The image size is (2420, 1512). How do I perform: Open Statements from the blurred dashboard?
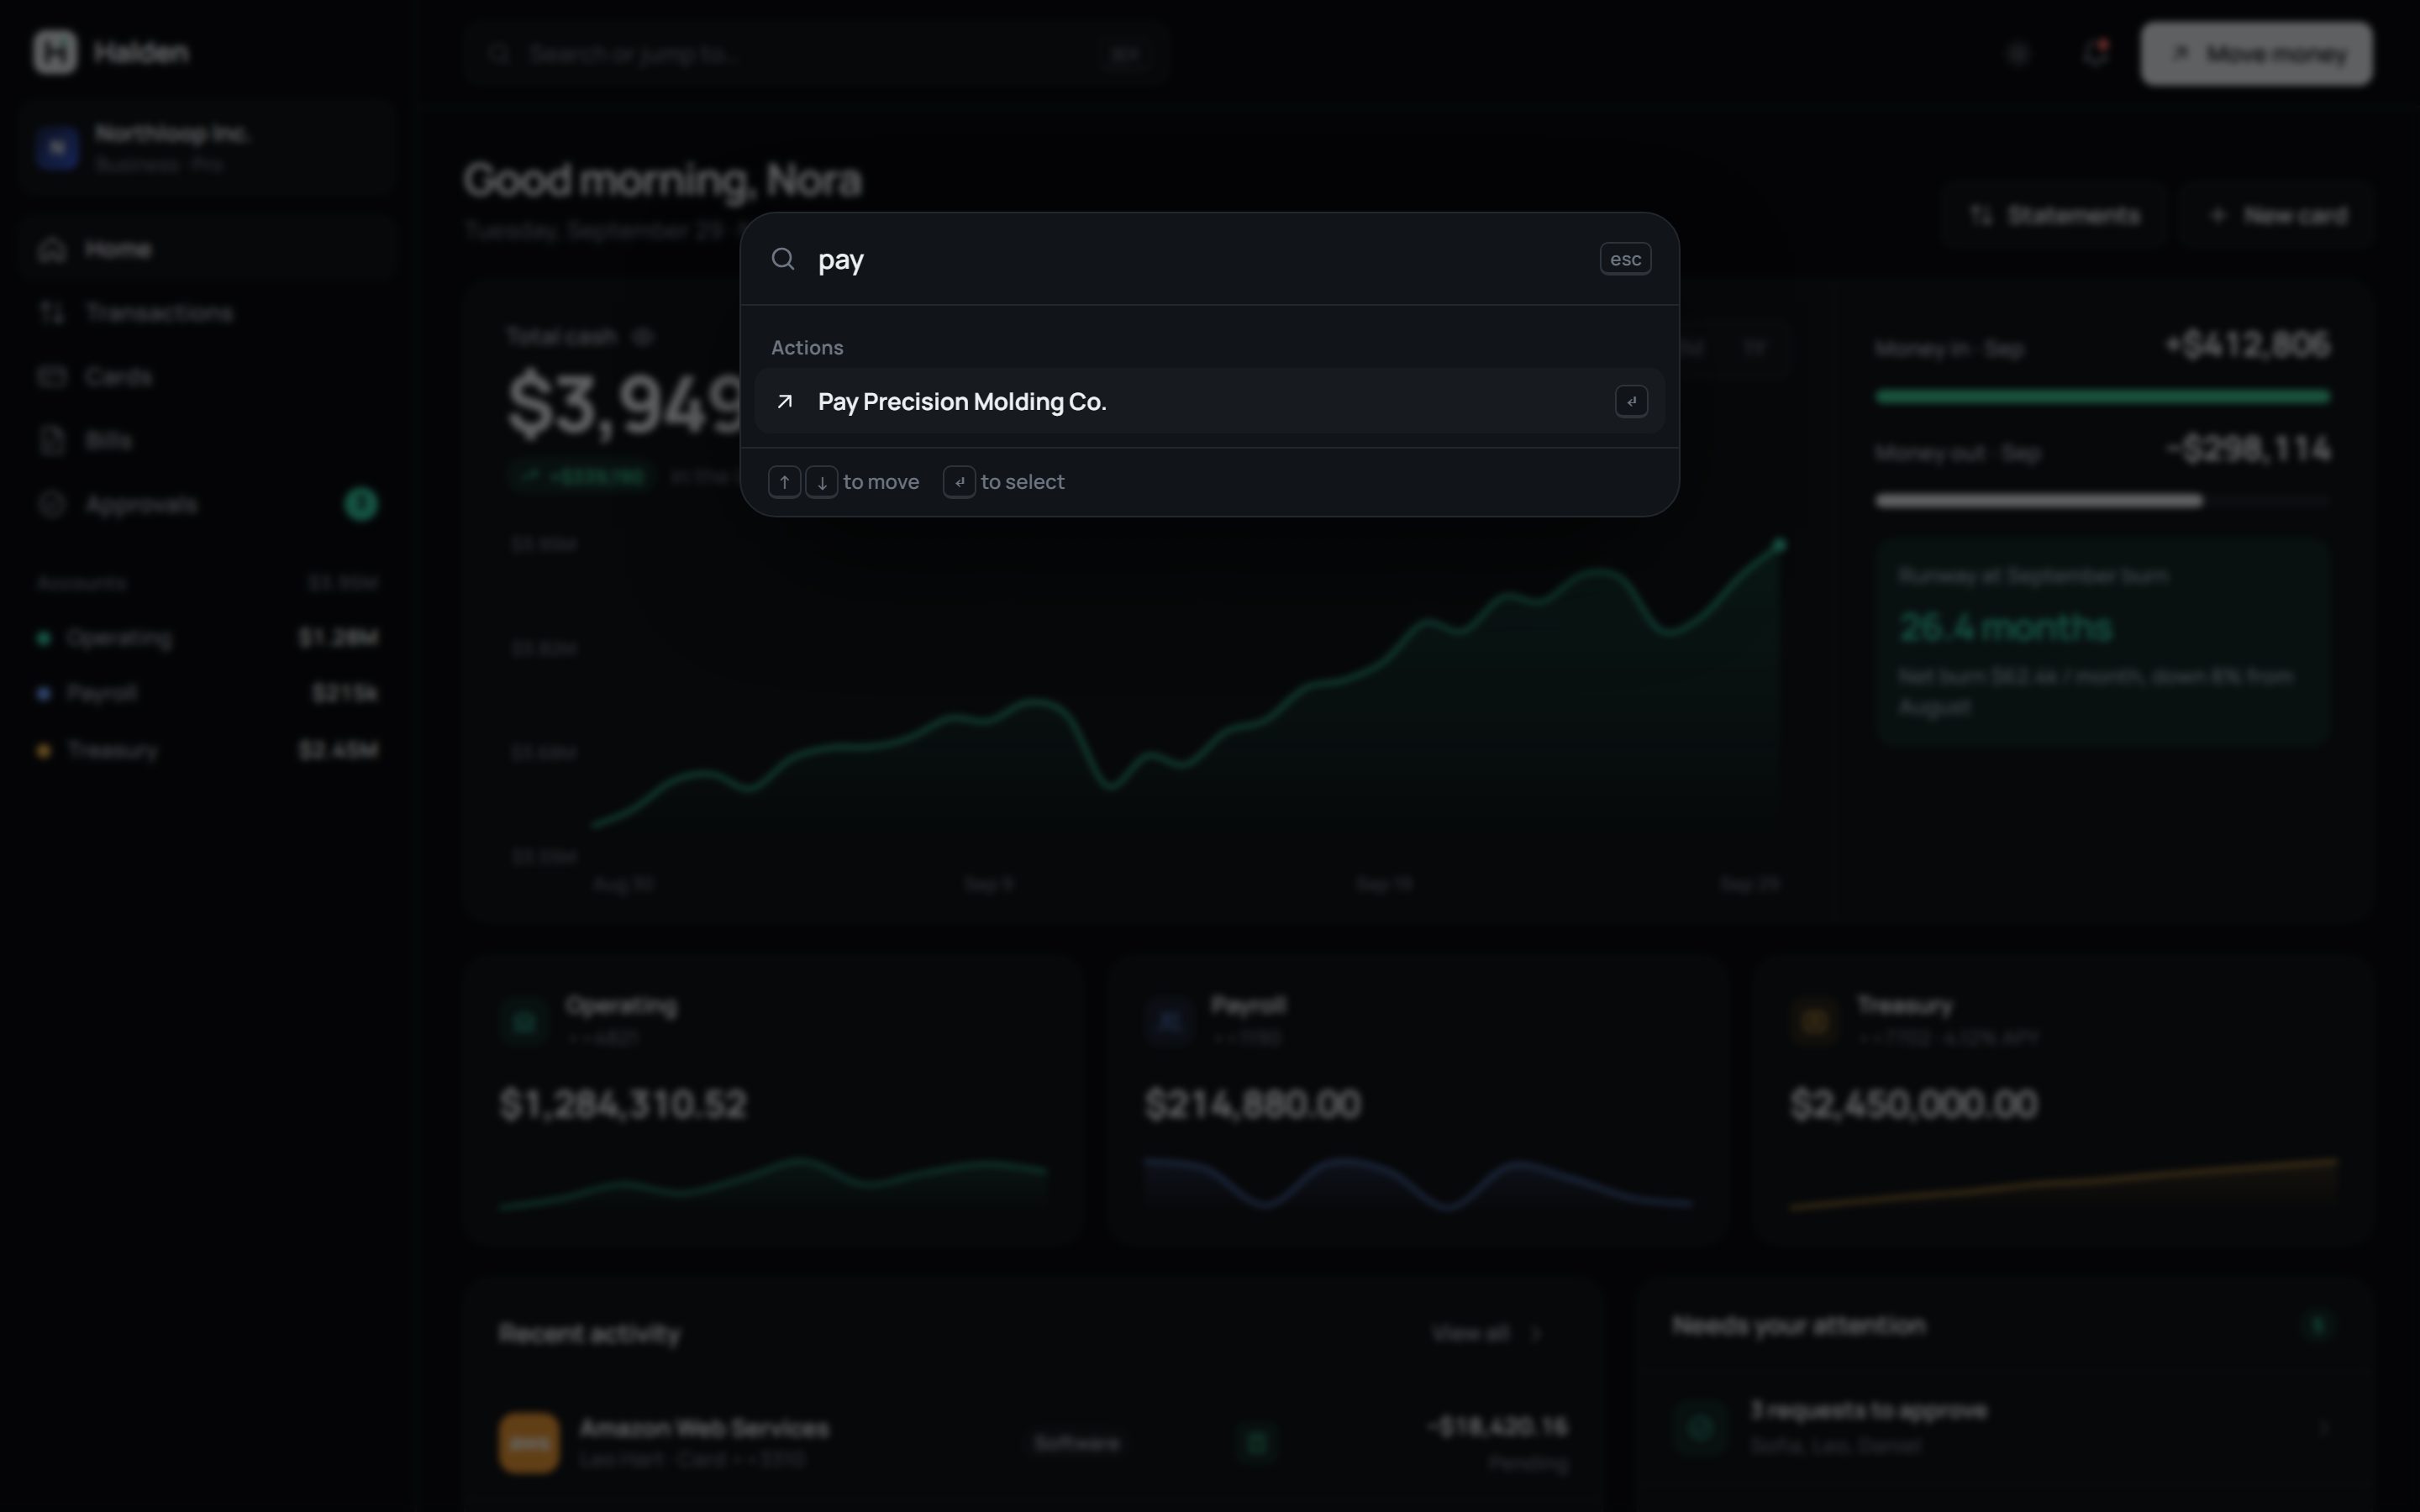pyautogui.click(x=2054, y=215)
